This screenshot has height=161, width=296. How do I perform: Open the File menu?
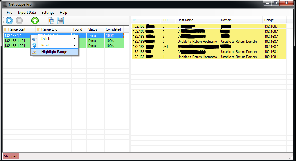[10, 13]
